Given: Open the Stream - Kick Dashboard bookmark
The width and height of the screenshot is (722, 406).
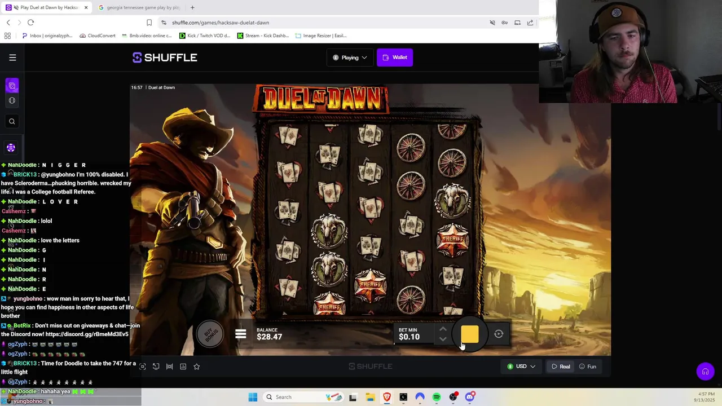Looking at the screenshot, I should point(263,36).
